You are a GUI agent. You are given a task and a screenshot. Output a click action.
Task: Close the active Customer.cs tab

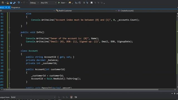coord(9,7)
